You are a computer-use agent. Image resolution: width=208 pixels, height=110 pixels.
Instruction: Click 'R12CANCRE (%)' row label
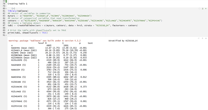pos(19,87)
